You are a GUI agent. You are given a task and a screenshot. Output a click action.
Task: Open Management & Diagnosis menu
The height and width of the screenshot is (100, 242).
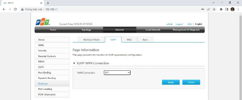pos(186,30)
